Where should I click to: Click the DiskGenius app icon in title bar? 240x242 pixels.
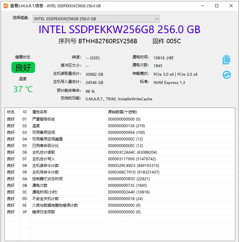point(6,6)
